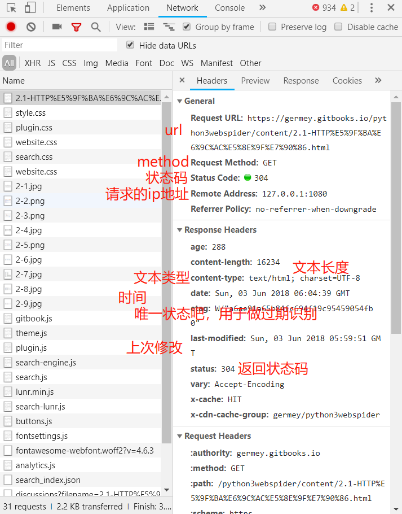Toggle Group by frame checkbox

click(187, 27)
